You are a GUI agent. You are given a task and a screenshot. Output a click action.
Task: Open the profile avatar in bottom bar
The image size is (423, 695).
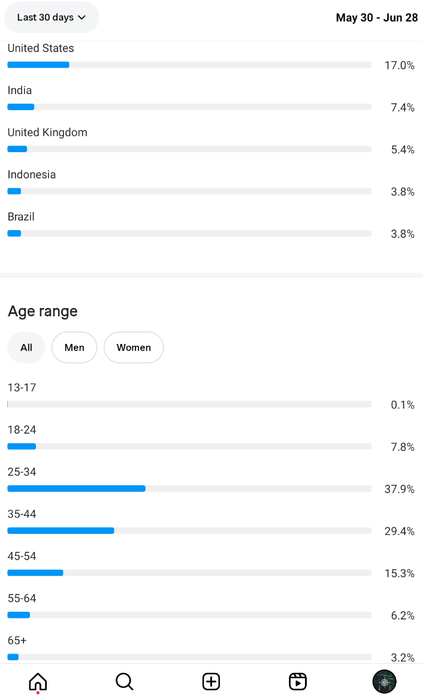click(x=385, y=682)
